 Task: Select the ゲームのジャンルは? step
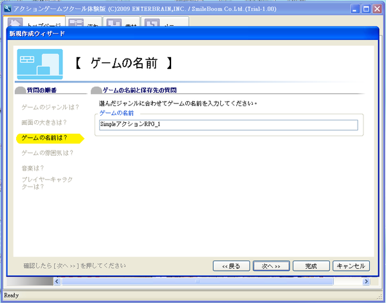(x=50, y=107)
